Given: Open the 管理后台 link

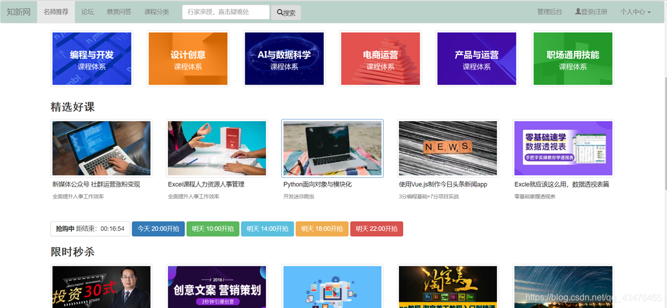Looking at the screenshot, I should tap(549, 12).
